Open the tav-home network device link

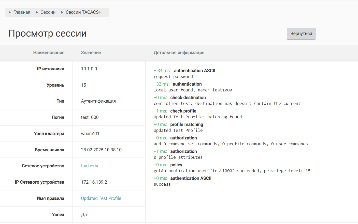pos(90,166)
